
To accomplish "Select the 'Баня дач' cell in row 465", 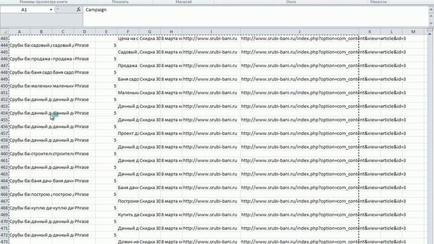I will [x=128, y=188].
